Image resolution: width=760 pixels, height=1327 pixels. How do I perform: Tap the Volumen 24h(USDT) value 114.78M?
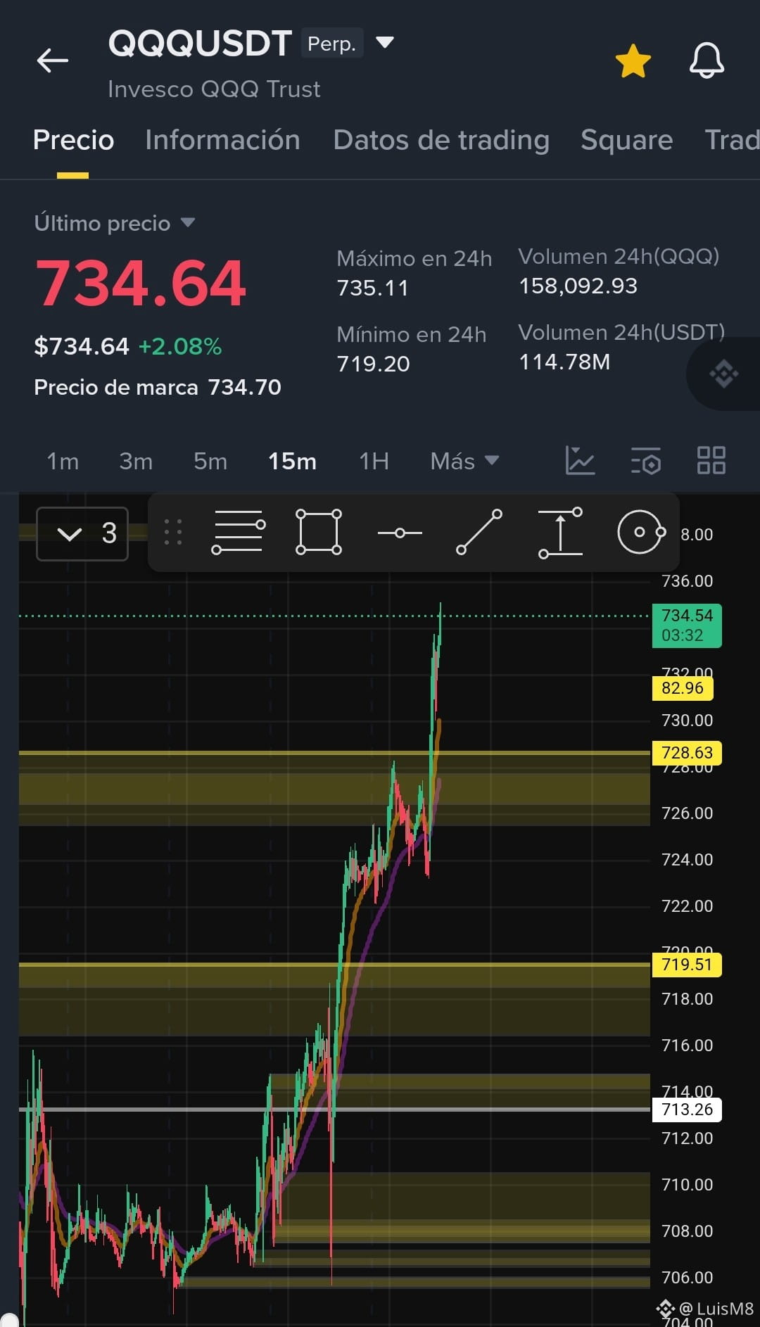(564, 362)
